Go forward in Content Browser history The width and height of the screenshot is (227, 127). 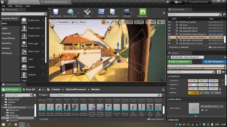tap(43, 90)
